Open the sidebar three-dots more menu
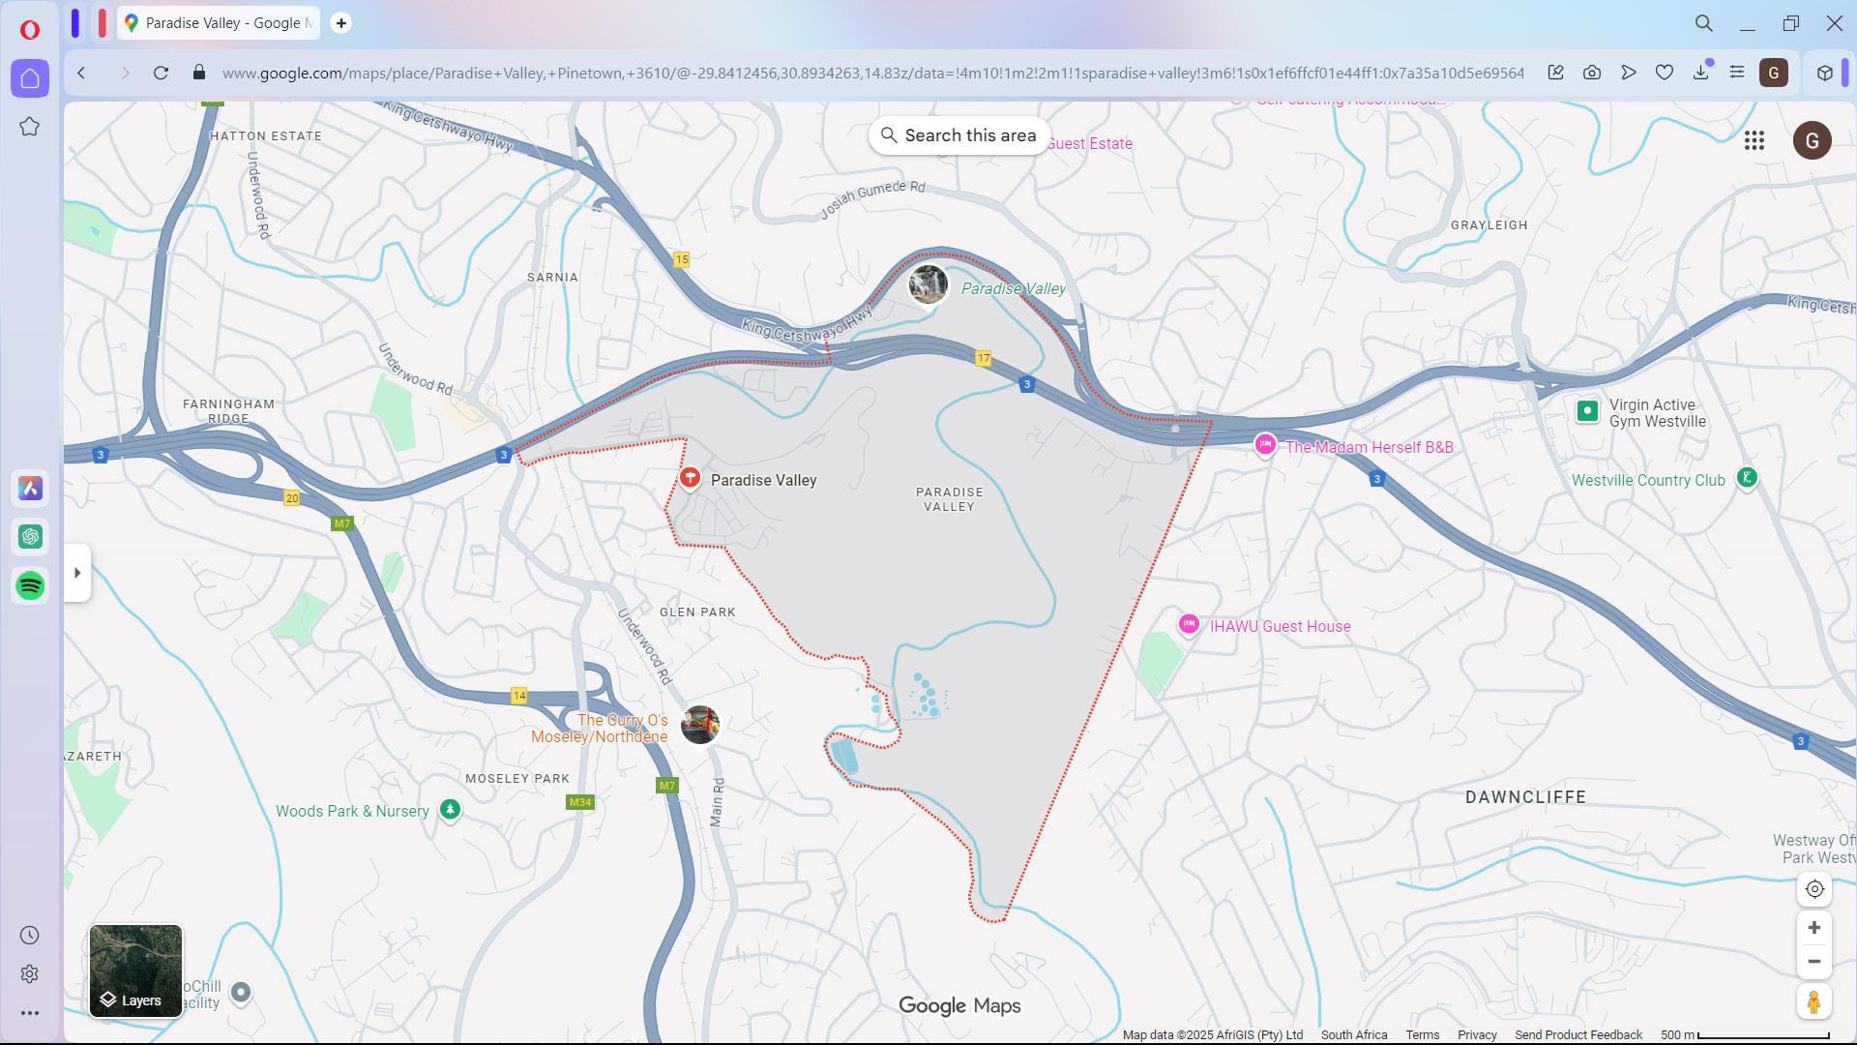The image size is (1857, 1045). point(30,1013)
